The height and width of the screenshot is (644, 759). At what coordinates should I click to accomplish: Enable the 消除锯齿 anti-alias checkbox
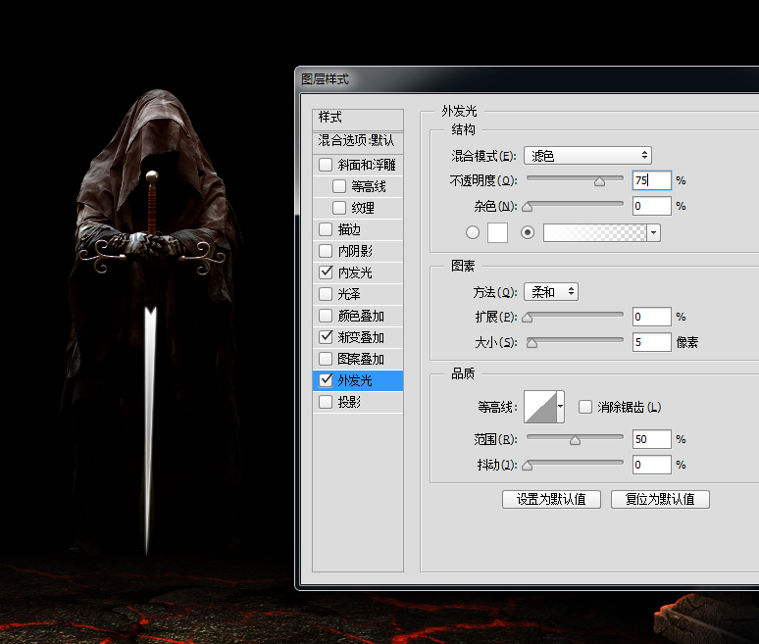click(x=585, y=407)
